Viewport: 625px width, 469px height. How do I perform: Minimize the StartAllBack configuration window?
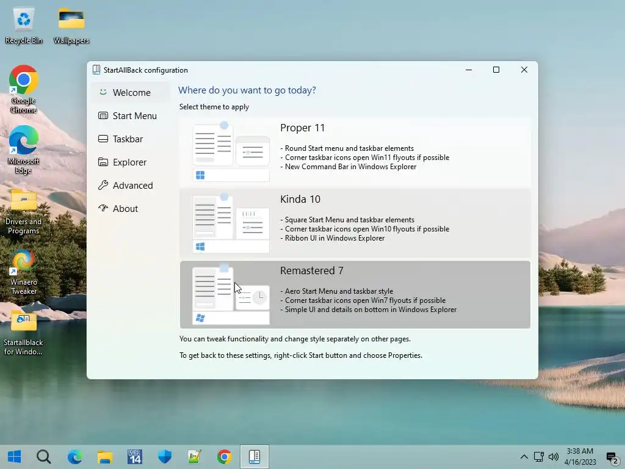(469, 70)
